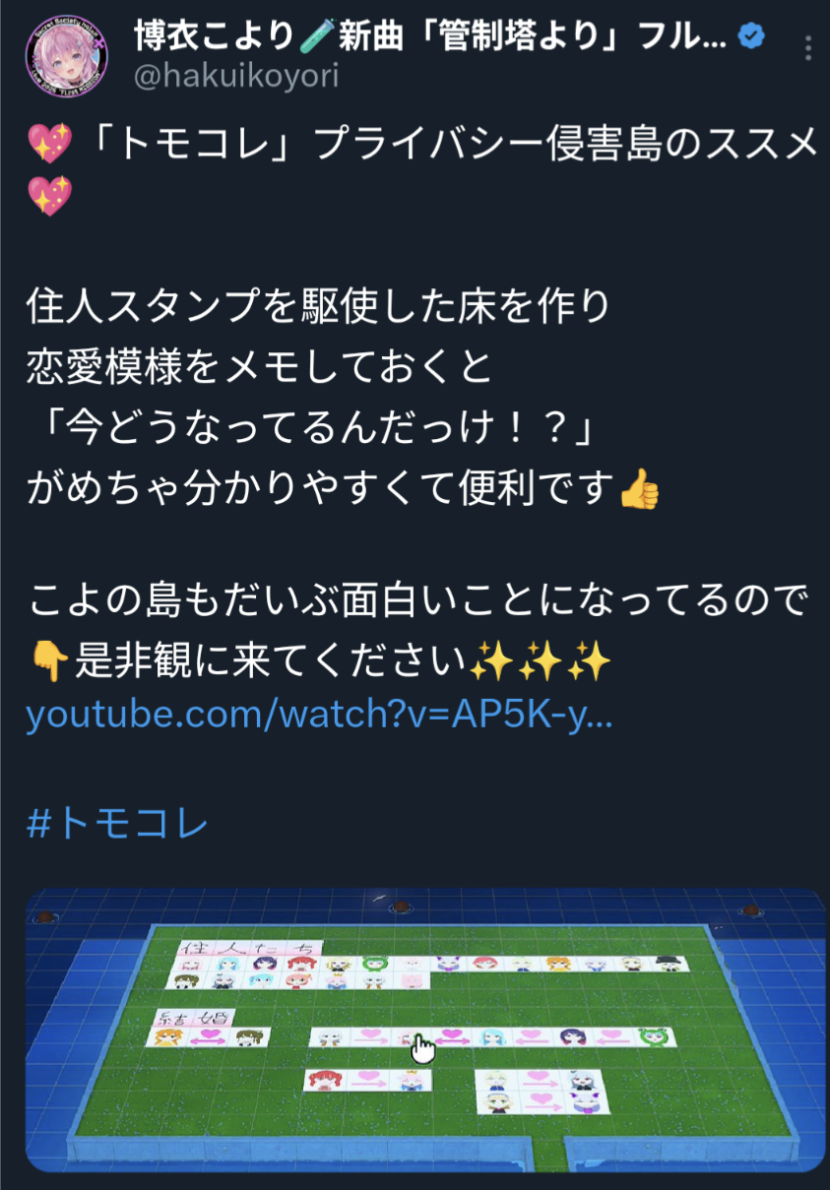Click the test tube emoji in the name
This screenshot has height=1190, width=830.
311,37
